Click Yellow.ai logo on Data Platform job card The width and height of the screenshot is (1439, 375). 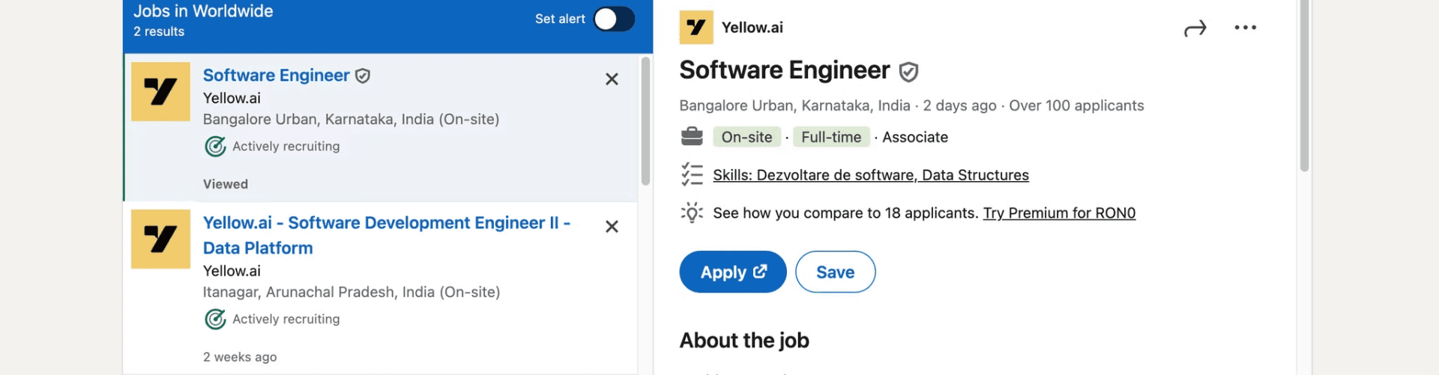160,239
